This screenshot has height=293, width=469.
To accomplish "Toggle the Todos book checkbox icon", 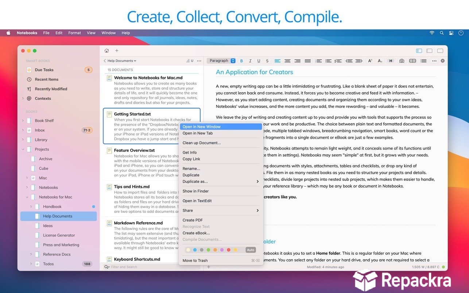I will pos(37,264).
